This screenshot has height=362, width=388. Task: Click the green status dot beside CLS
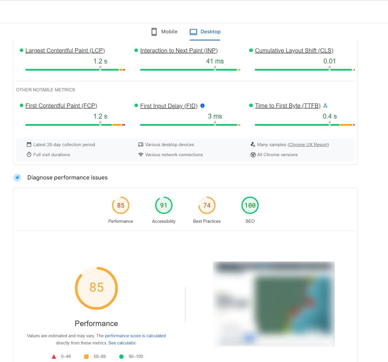click(251, 50)
